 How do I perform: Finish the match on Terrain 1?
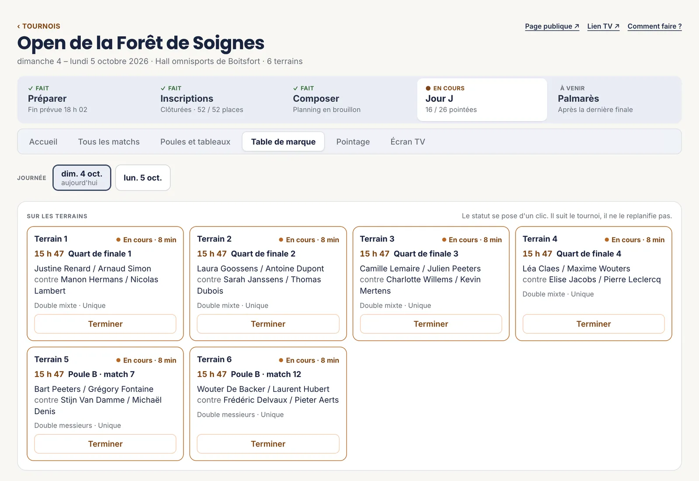[105, 324]
